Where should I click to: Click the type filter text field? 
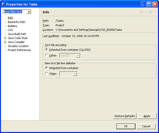pos(15,12)
